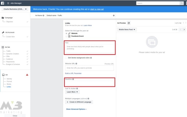The width and height of the screenshot is (187, 117).
Task: Click the Campaign folder icon
Action: [x=3, y=18]
